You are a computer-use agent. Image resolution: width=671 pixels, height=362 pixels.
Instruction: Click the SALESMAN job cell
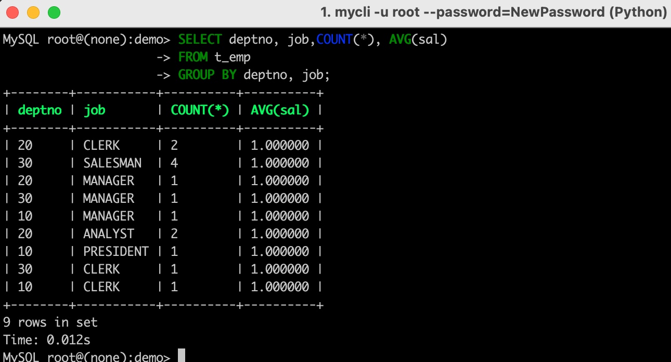coord(112,163)
